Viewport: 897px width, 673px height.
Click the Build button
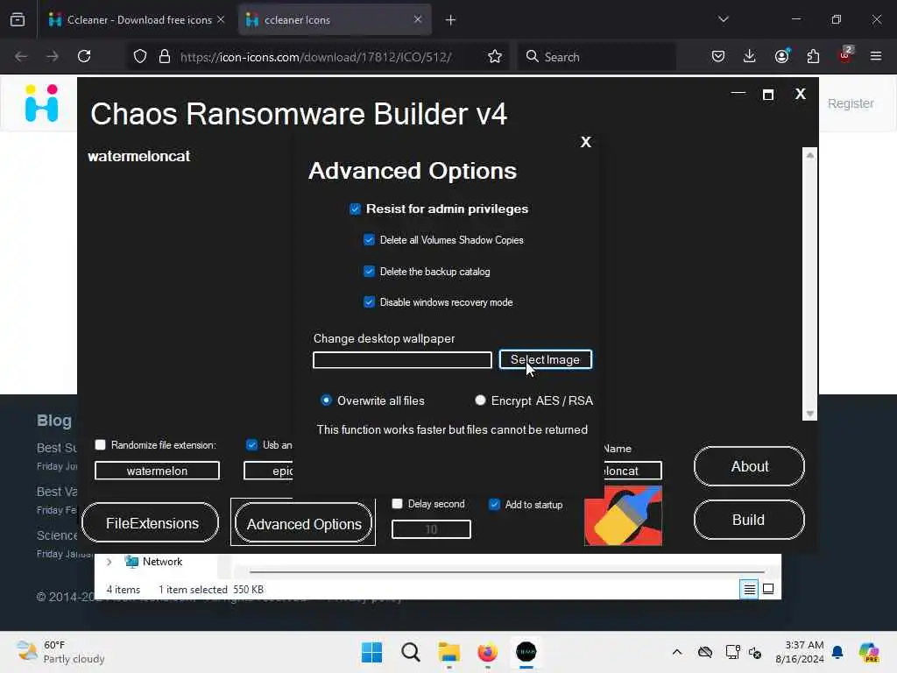750,520
